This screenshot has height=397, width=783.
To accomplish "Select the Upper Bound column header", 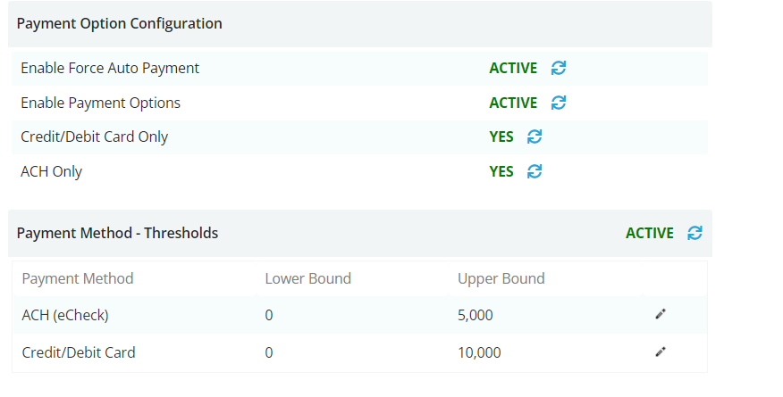I will (501, 278).
